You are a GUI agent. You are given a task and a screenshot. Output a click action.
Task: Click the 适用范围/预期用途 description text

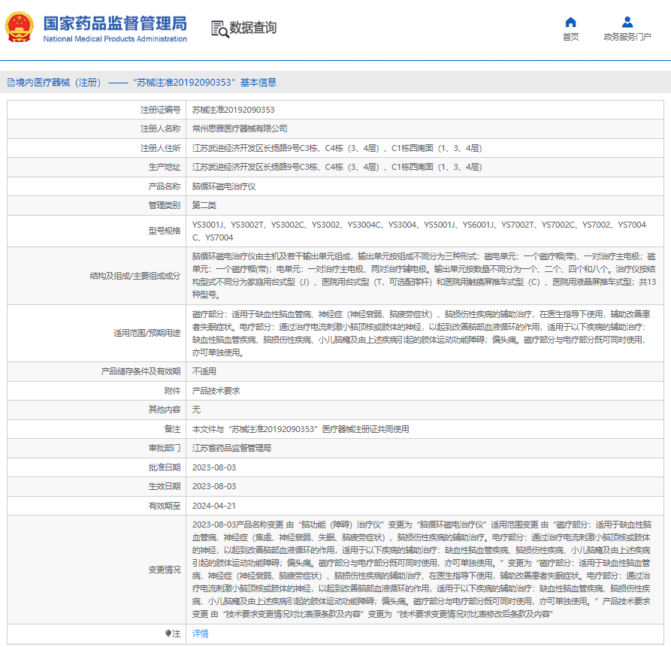421,334
